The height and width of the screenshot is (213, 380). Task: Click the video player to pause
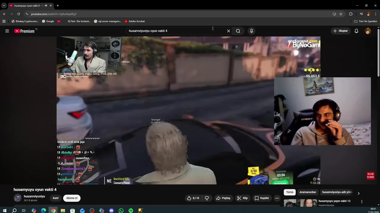coord(189,110)
